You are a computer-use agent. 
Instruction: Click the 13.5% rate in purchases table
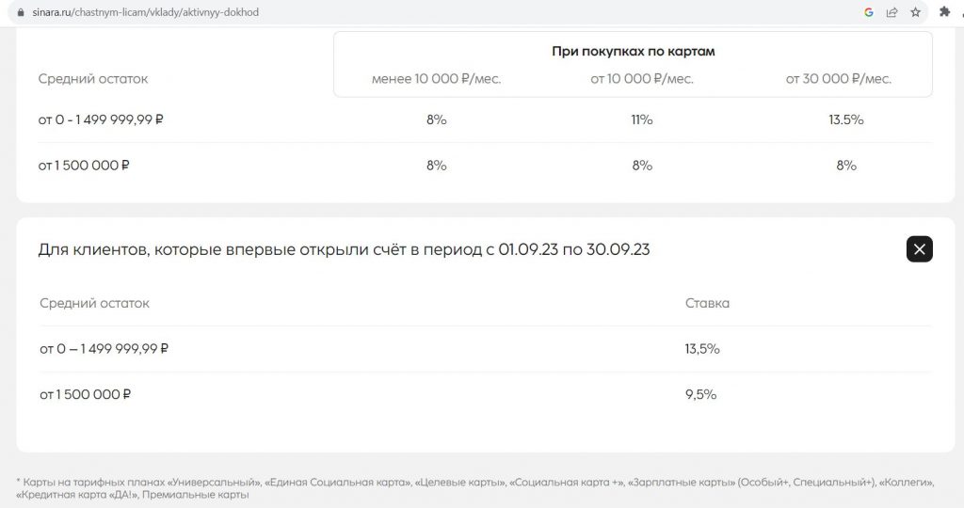[846, 119]
